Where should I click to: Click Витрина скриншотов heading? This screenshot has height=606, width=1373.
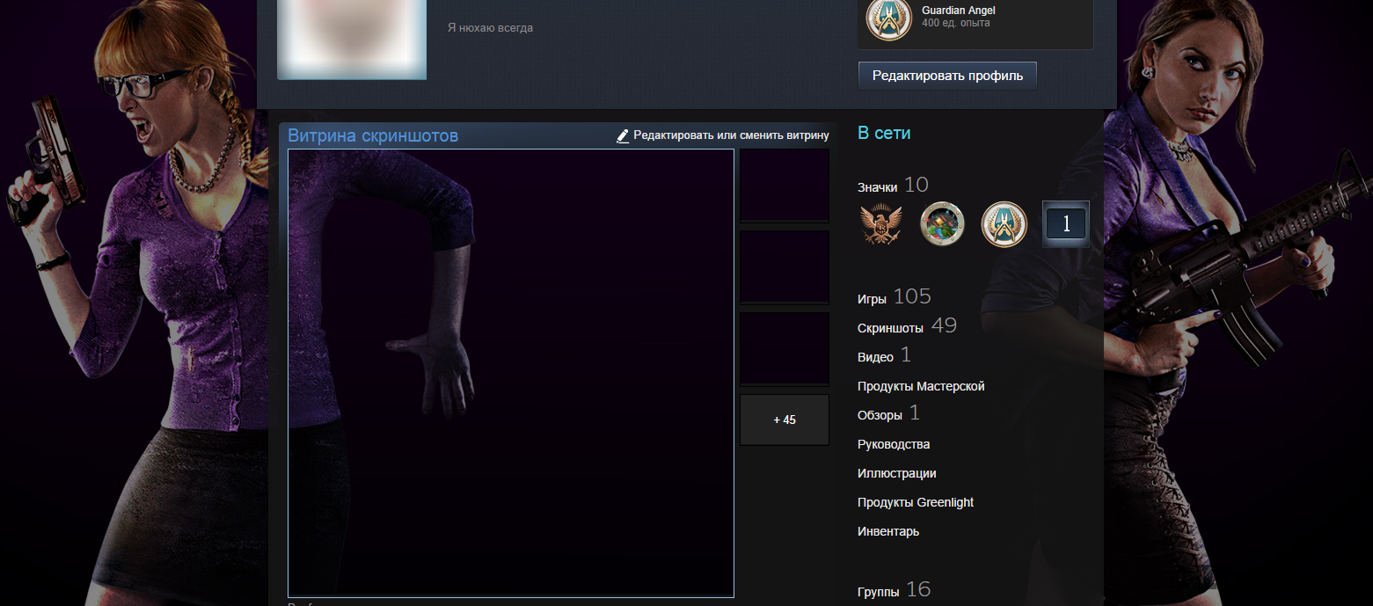point(373,135)
